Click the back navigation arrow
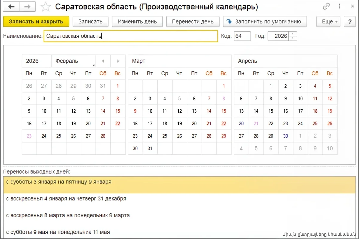Image resolution: width=359 pixels, height=239 pixels. (11, 7)
